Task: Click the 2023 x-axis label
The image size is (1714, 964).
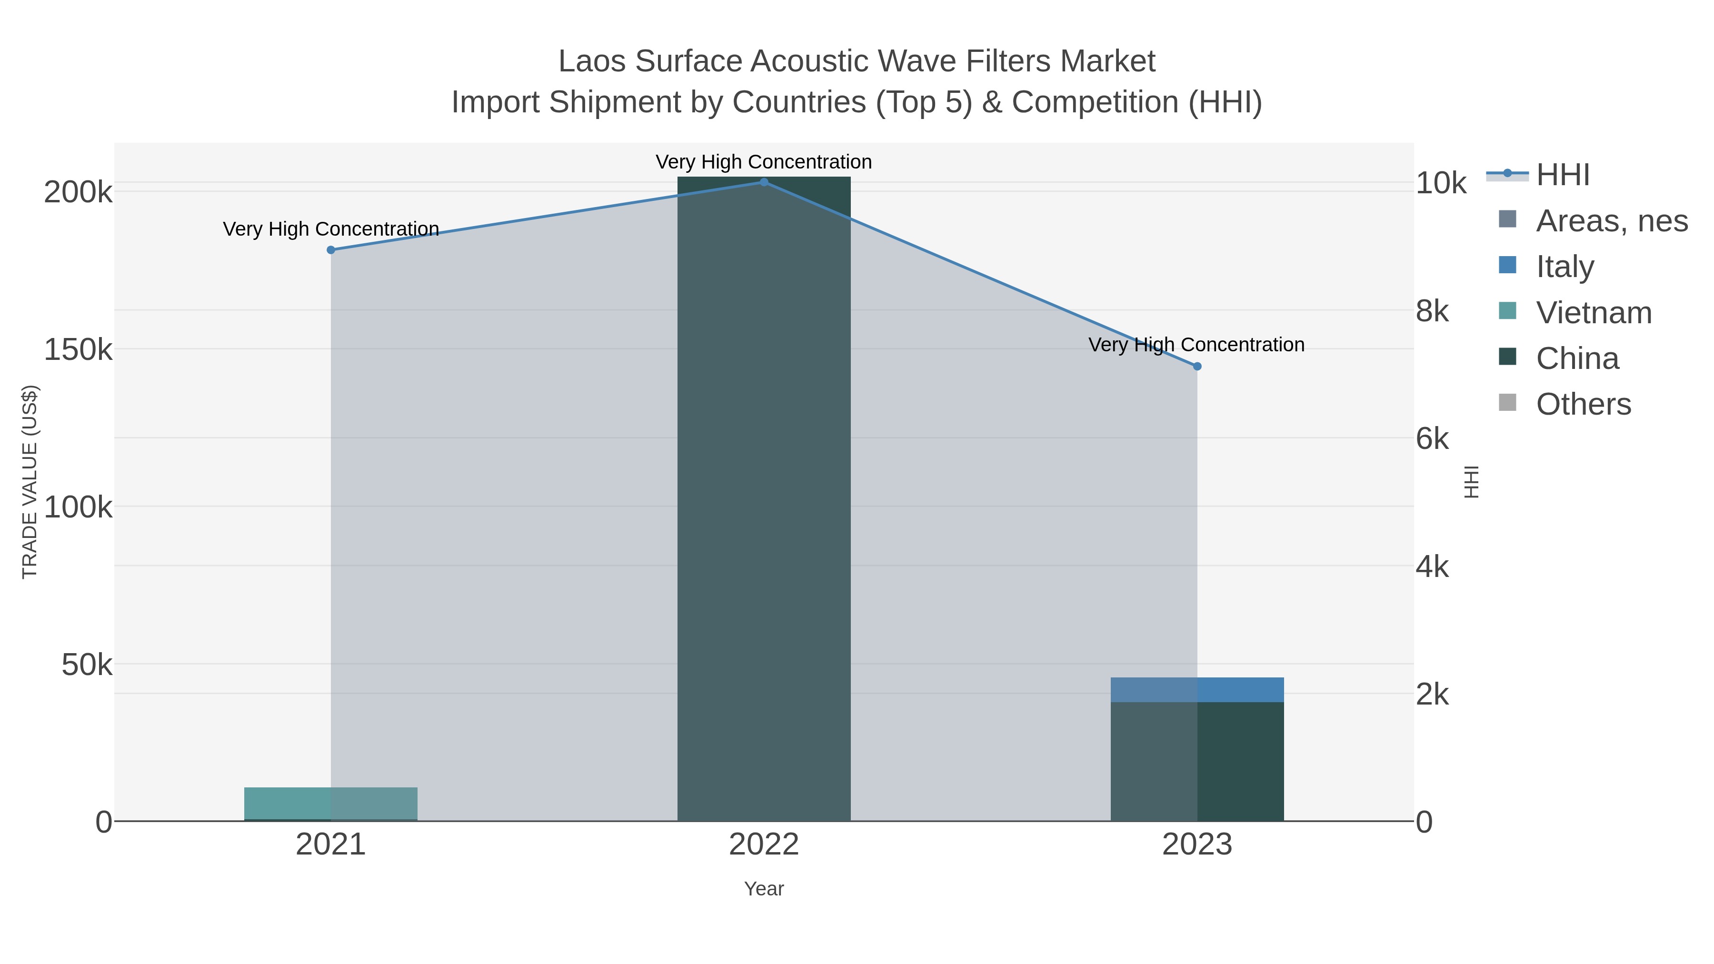Action: coord(1197,845)
